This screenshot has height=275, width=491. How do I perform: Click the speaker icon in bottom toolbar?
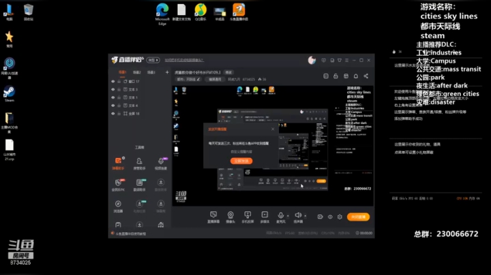point(298,215)
